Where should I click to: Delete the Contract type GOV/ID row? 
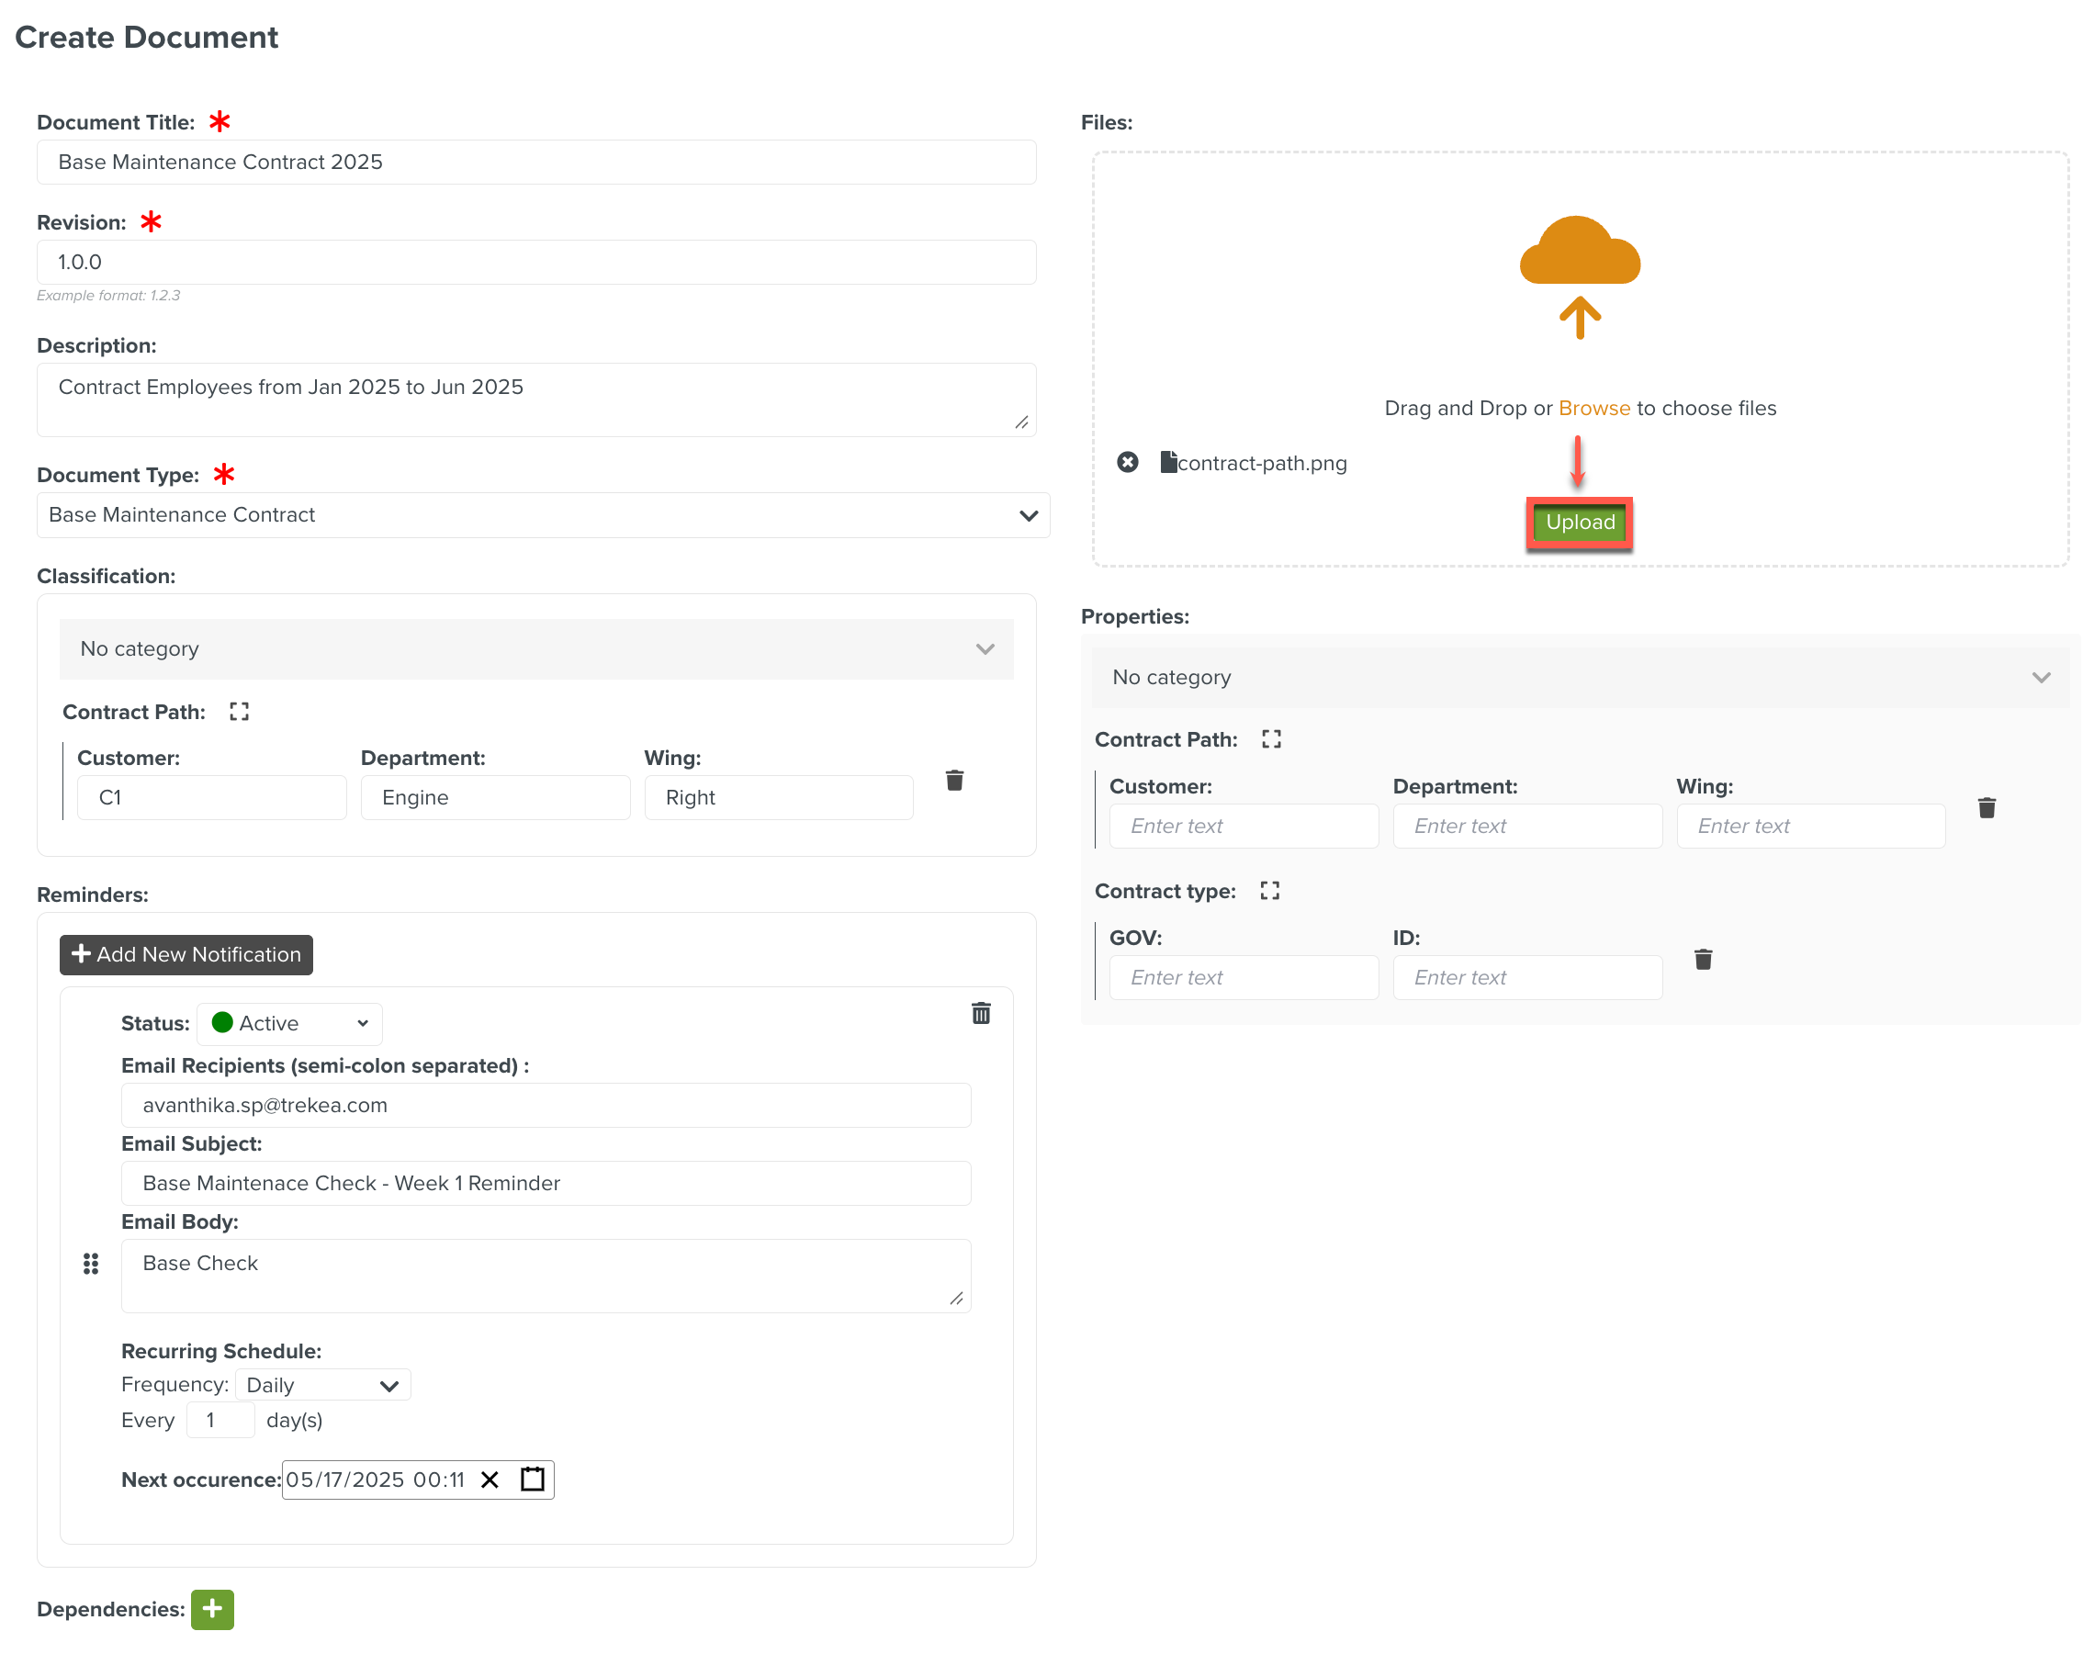1703,959
